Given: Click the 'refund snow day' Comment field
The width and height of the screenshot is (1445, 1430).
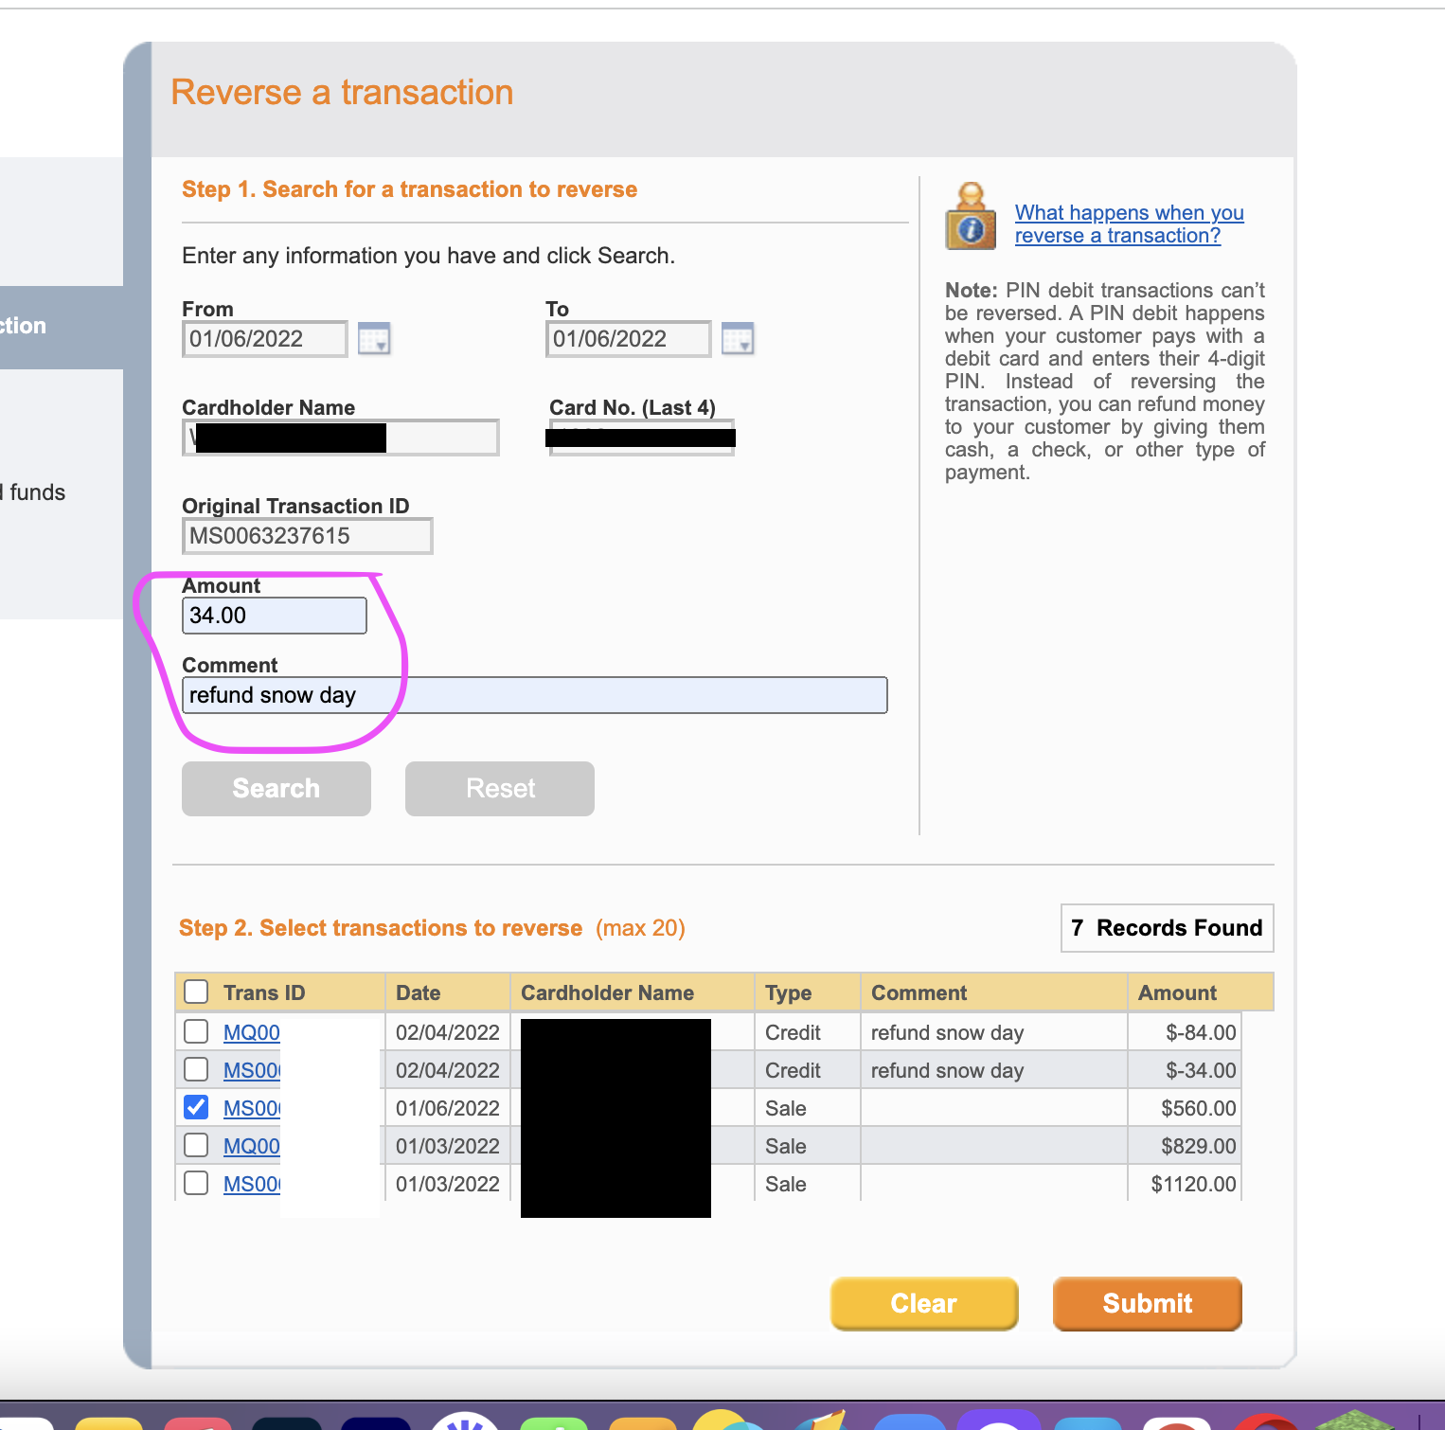Looking at the screenshot, I should [534, 694].
